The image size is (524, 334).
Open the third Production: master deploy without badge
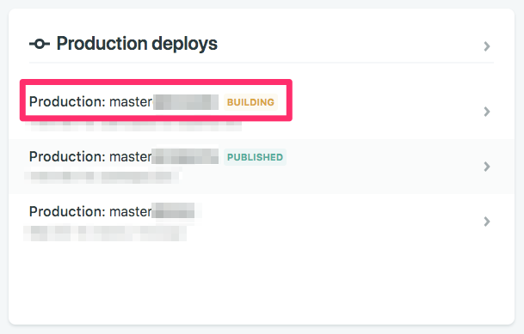pyautogui.click(x=262, y=222)
